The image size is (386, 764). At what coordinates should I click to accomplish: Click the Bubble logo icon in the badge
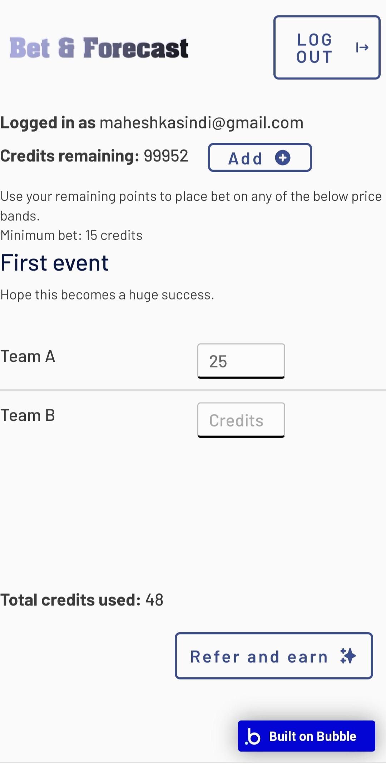[253, 736]
